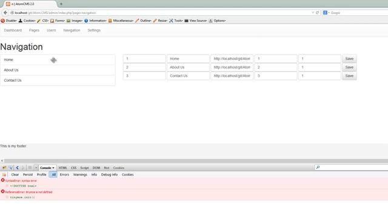The image size is (388, 218).
Task: Click the SyntaxError red error icon
Action: pos(2,180)
